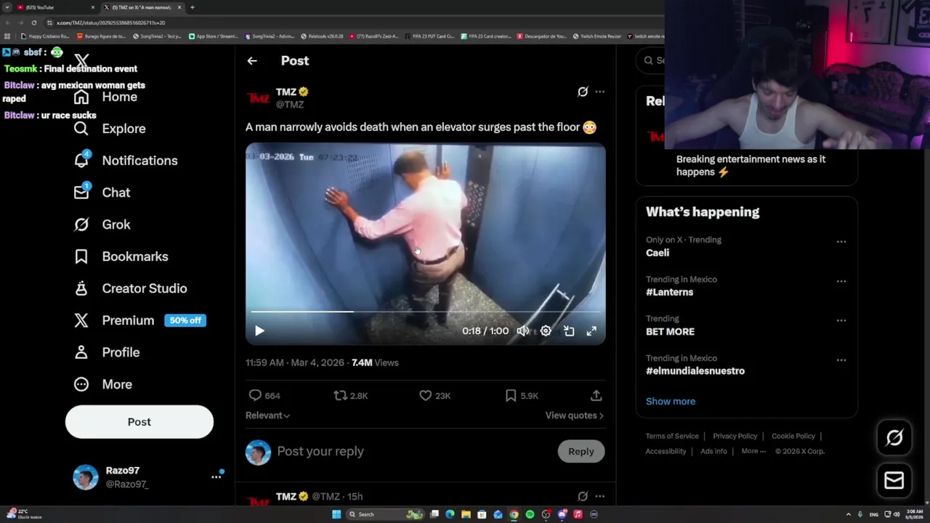This screenshot has height=523, width=930.
Task: Open Bookmarks page
Action: pyautogui.click(x=121, y=256)
